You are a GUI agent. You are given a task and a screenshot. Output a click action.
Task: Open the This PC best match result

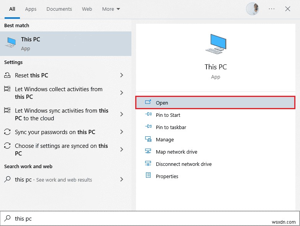click(x=66, y=44)
